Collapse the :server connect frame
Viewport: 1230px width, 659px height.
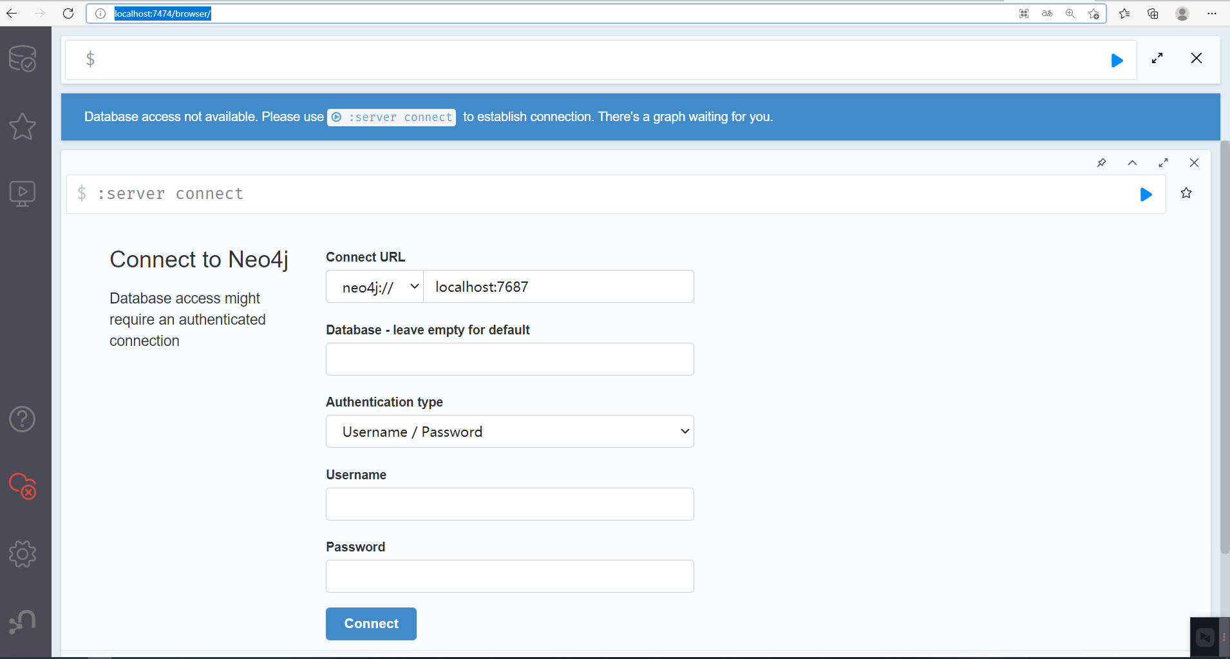pyautogui.click(x=1132, y=163)
